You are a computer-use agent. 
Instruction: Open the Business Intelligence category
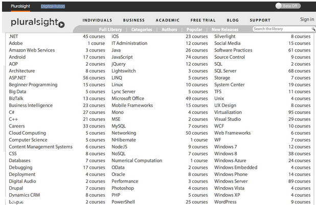click(31, 106)
